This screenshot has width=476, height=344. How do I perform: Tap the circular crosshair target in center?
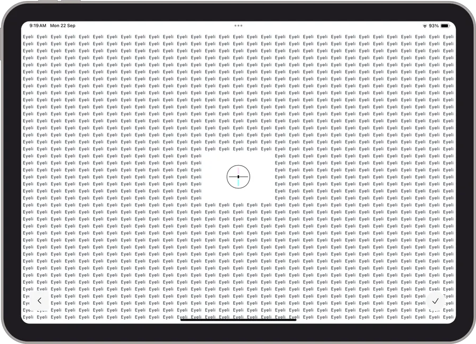(239, 177)
